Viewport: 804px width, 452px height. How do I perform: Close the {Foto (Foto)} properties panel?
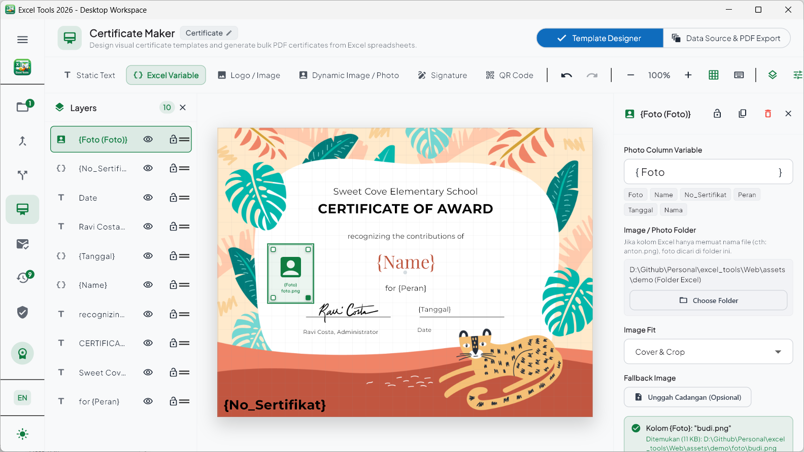click(788, 114)
